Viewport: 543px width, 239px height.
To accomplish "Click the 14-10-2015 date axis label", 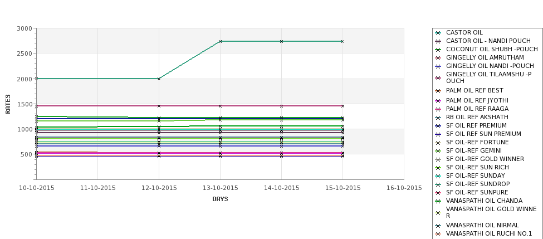I will [282, 188].
